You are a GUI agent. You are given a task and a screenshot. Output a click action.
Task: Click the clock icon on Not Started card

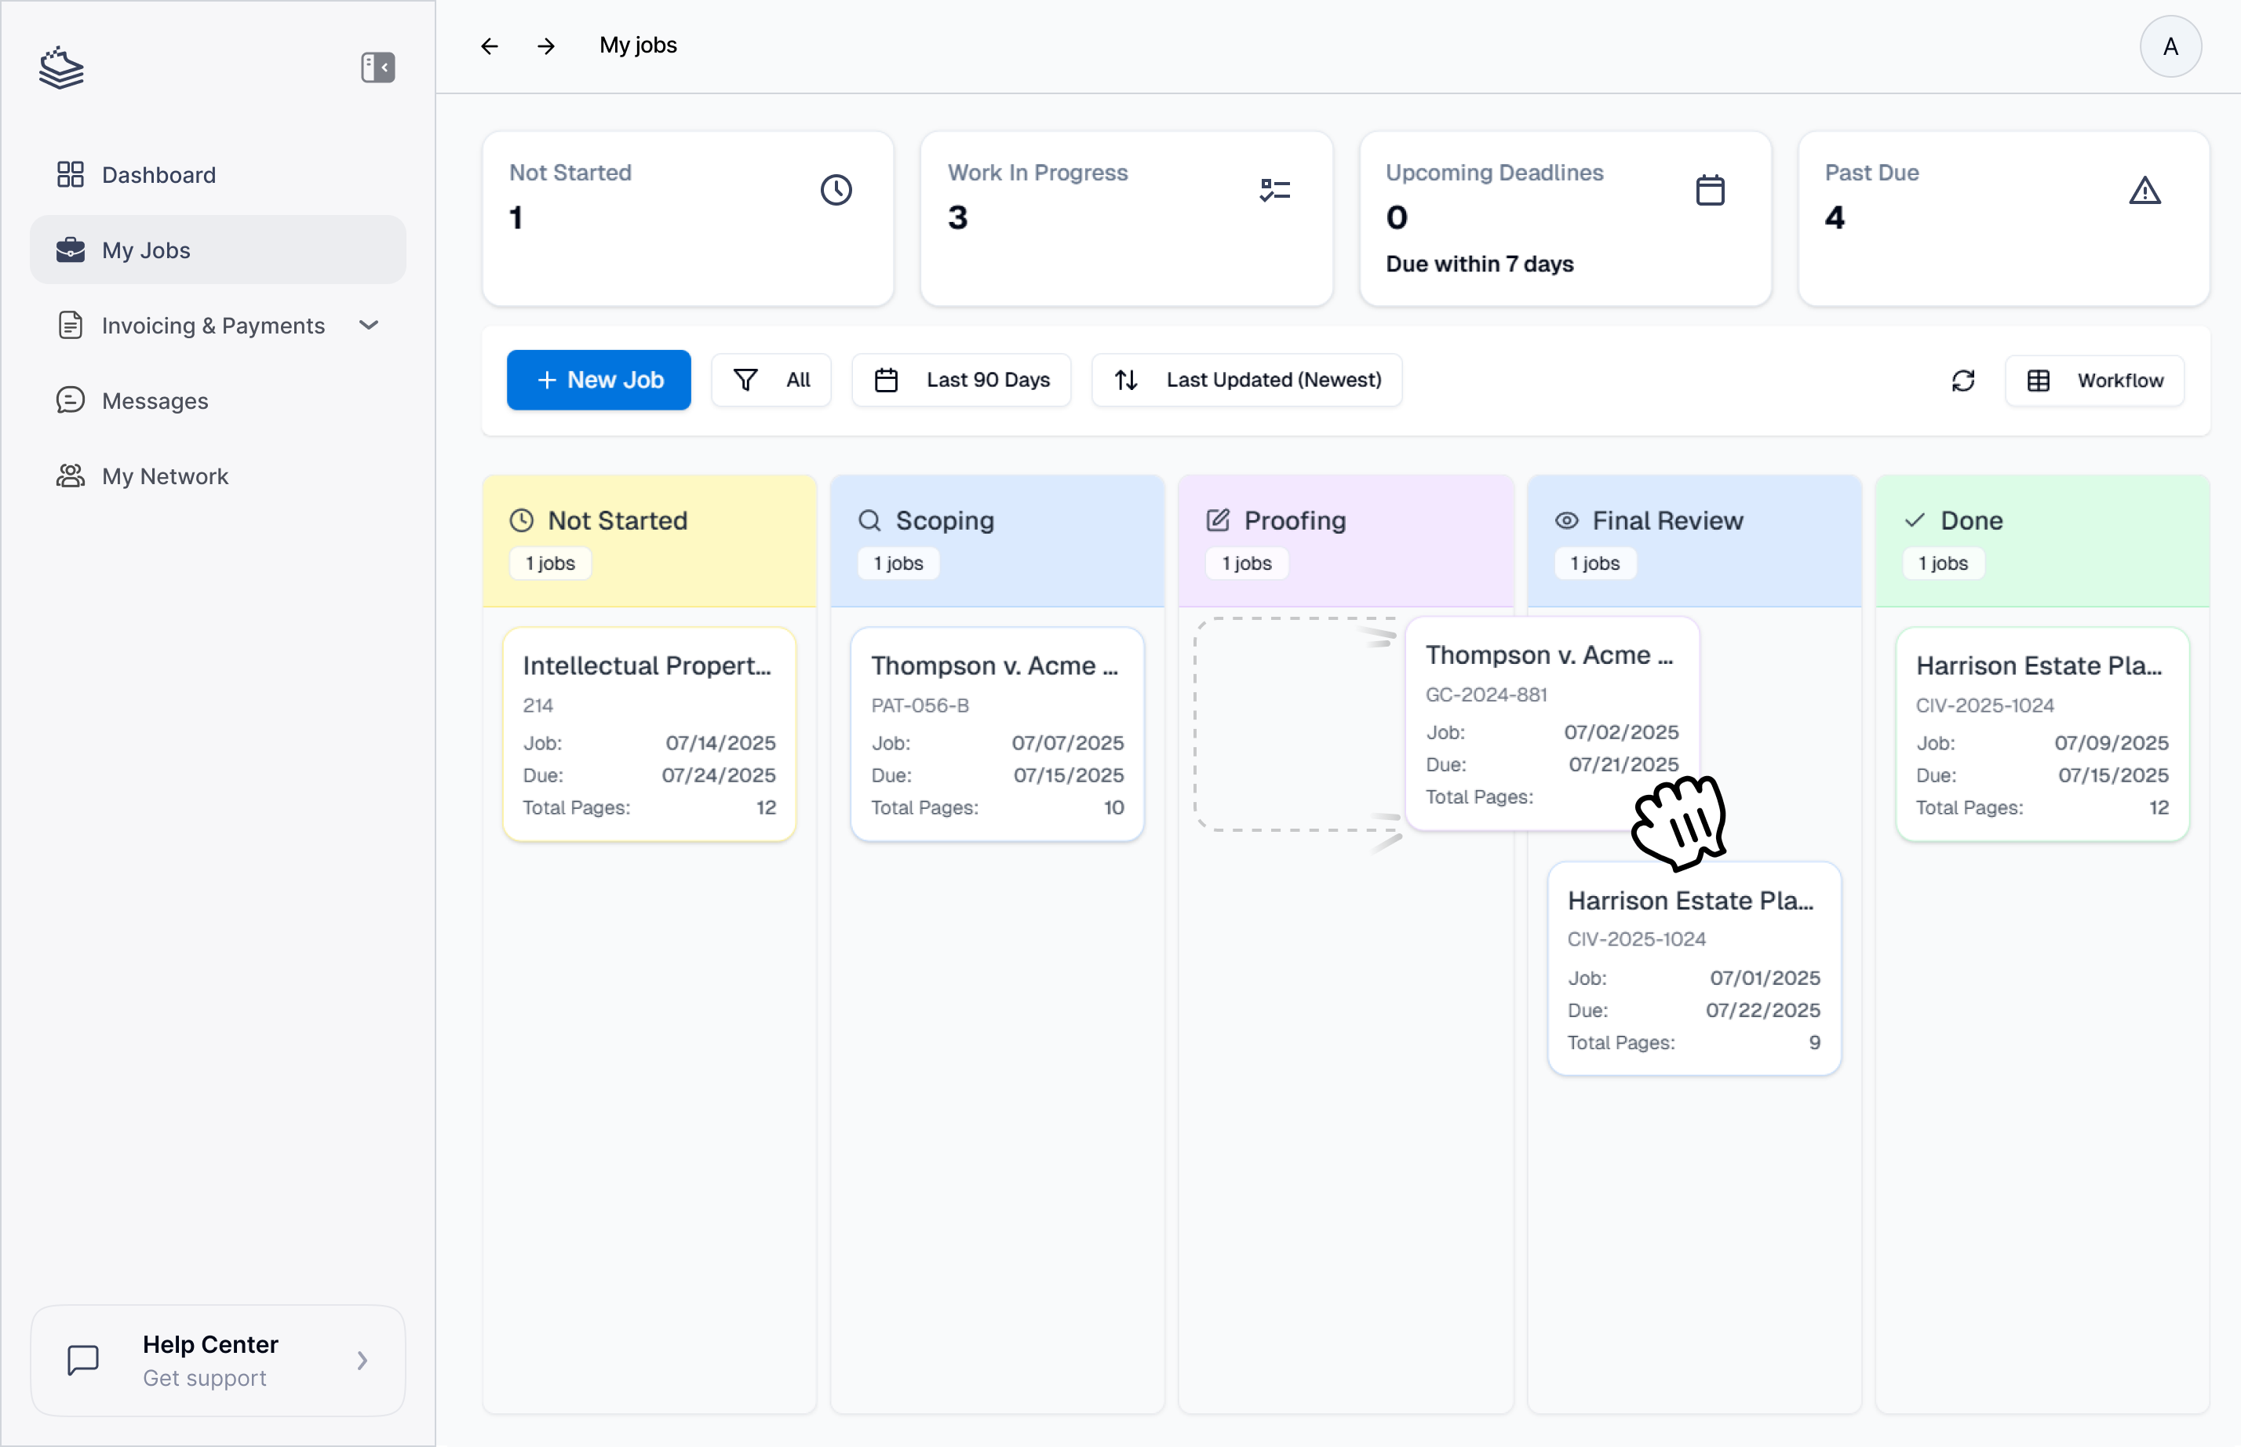click(x=836, y=189)
